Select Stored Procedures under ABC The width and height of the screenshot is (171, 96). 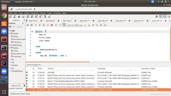19,39
